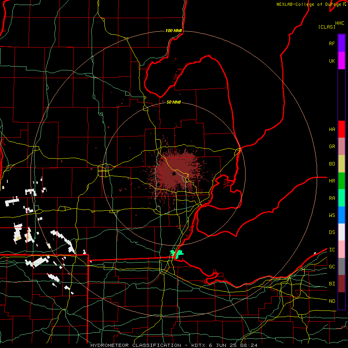Click the BI legend label text
This screenshot has height=348, width=348.
click(332, 284)
